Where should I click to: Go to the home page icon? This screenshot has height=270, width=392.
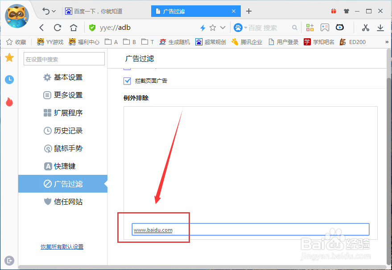point(74,28)
